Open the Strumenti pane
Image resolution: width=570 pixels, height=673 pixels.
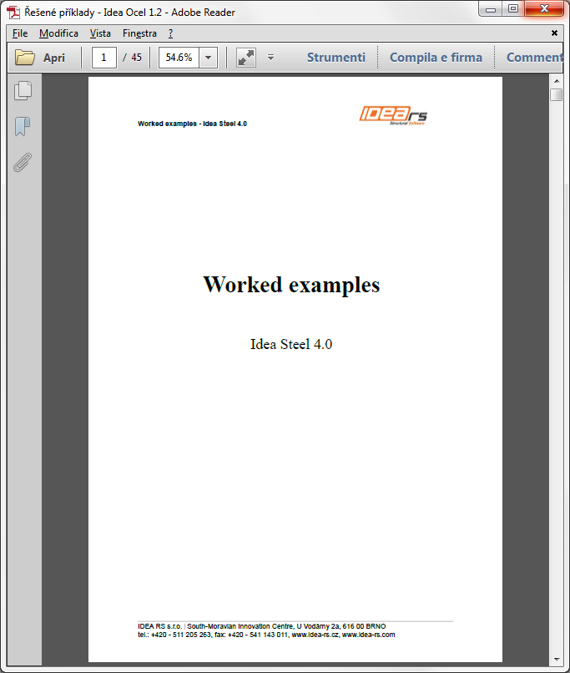(336, 57)
